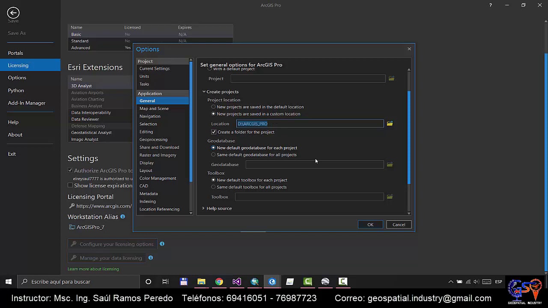
Task: Click the Geodatabase path field
Action: [x=315, y=164]
